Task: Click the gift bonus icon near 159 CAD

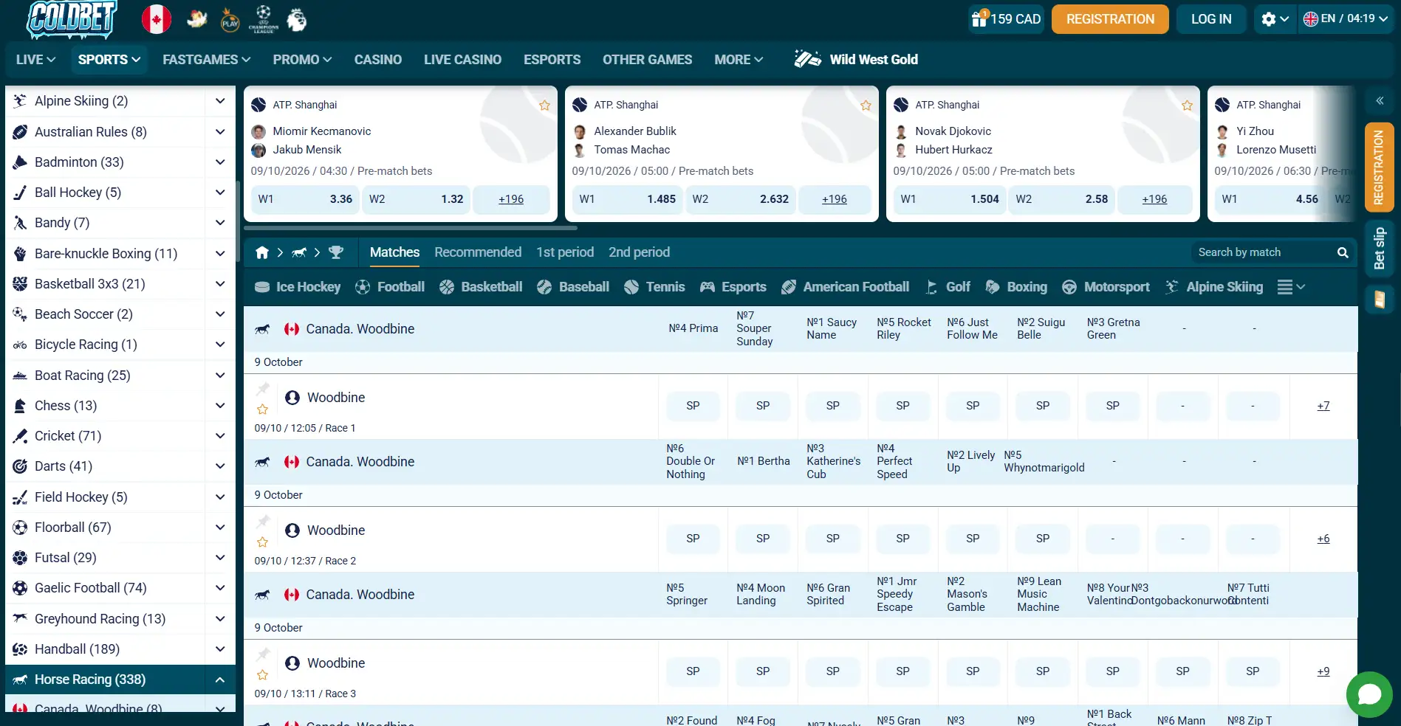Action: click(979, 18)
